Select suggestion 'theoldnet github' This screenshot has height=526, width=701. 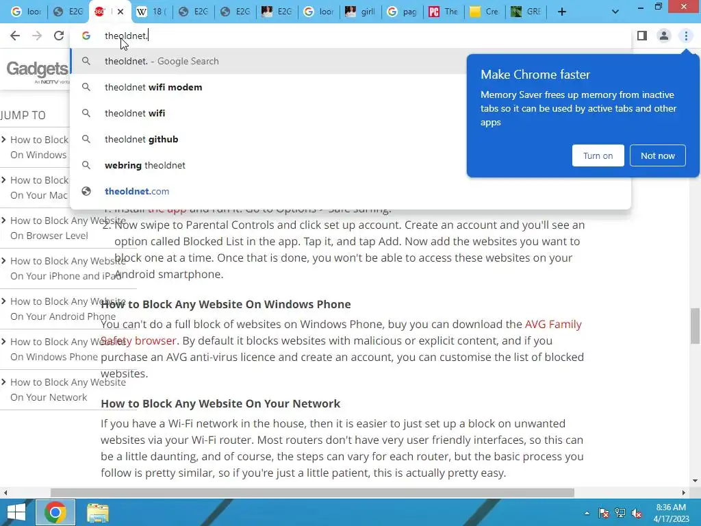pyautogui.click(x=268, y=139)
